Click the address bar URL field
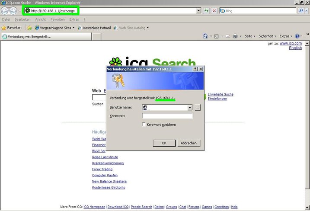Image resolution: width=310 pixels, height=211 pixels. tap(110, 11)
